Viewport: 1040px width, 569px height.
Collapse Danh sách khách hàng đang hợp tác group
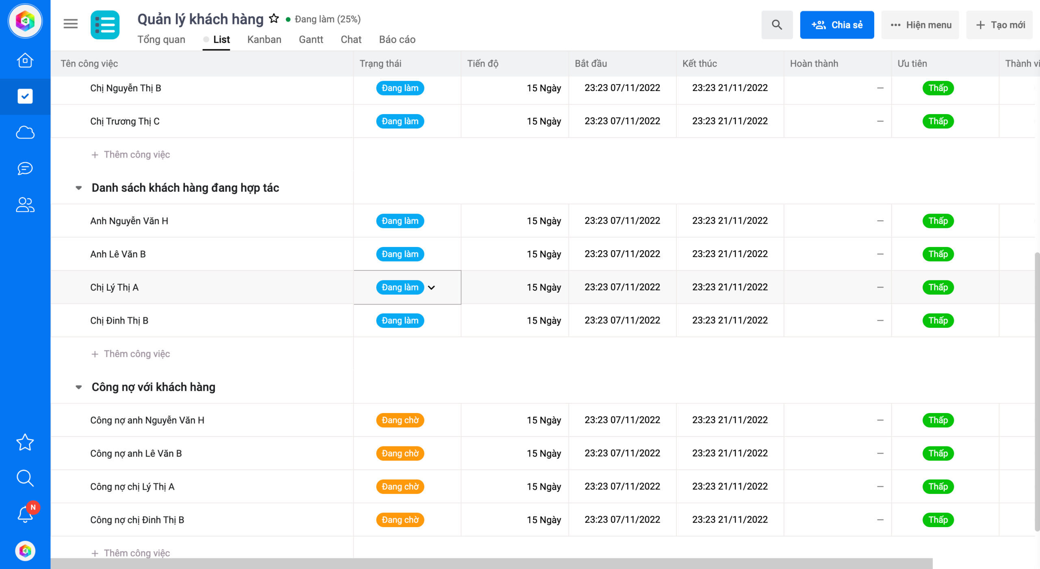coord(79,188)
